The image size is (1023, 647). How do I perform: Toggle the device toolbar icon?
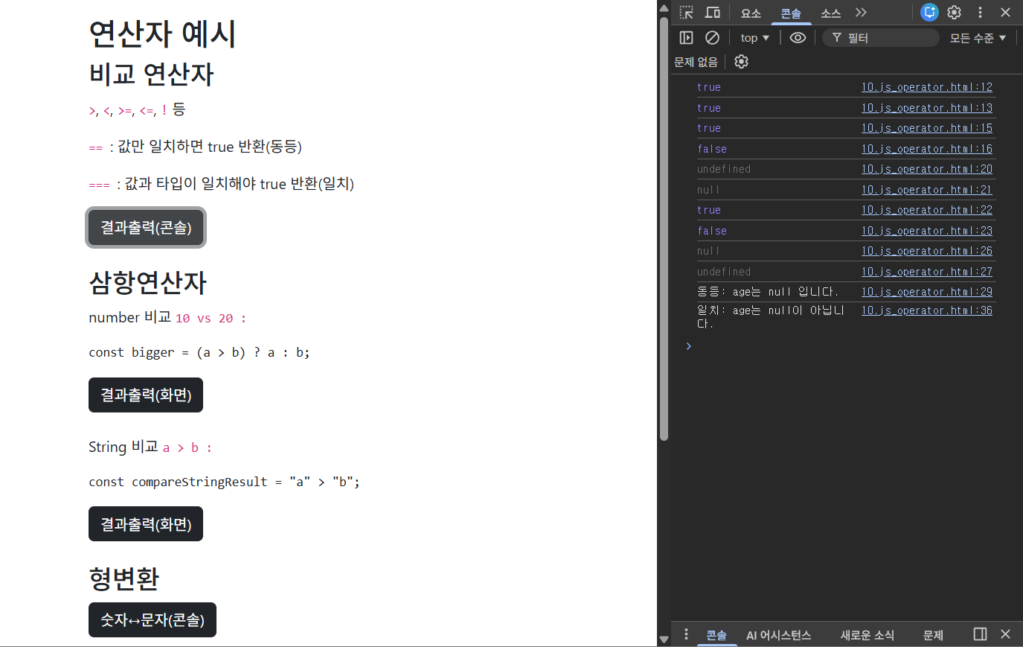pyautogui.click(x=713, y=13)
